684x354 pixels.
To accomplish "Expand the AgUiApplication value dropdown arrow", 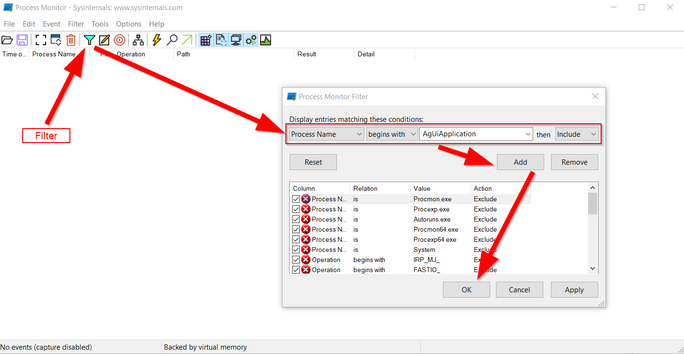I will click(528, 134).
